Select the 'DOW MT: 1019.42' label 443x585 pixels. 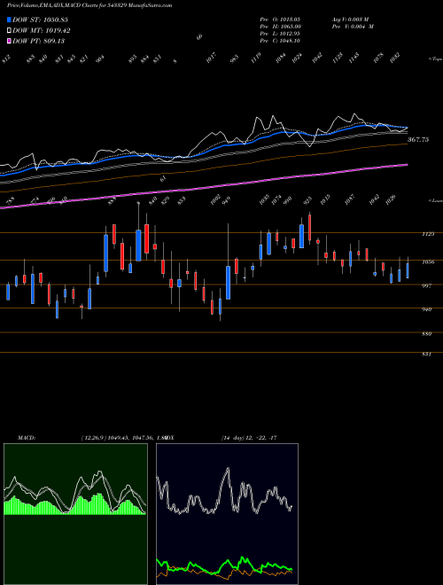[42, 31]
